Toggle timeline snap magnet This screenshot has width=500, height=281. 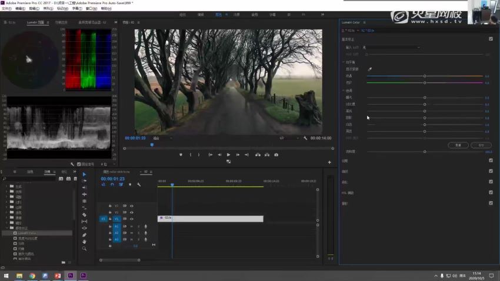[x=112, y=185]
